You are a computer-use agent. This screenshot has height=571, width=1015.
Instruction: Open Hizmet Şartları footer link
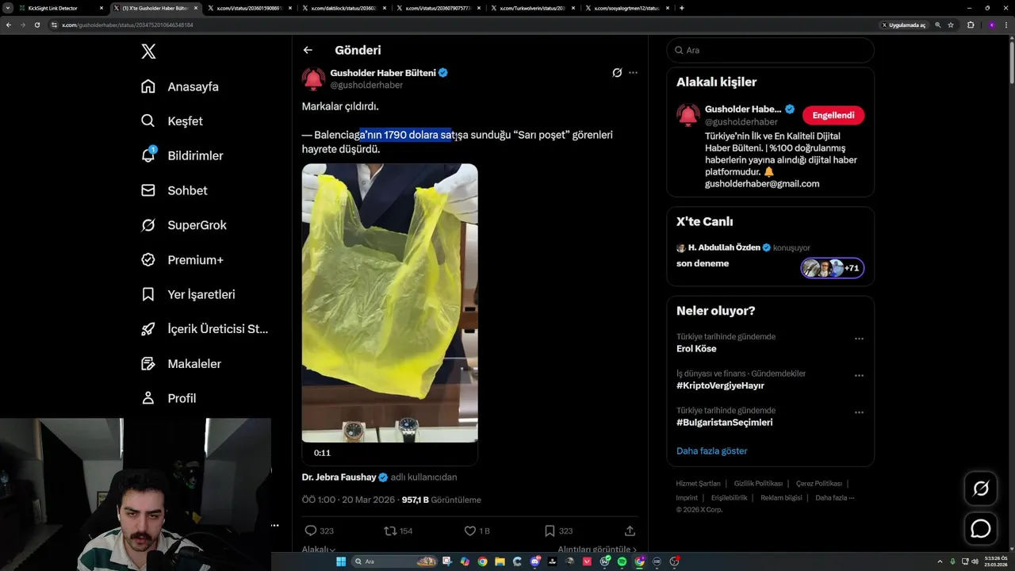[698, 484]
